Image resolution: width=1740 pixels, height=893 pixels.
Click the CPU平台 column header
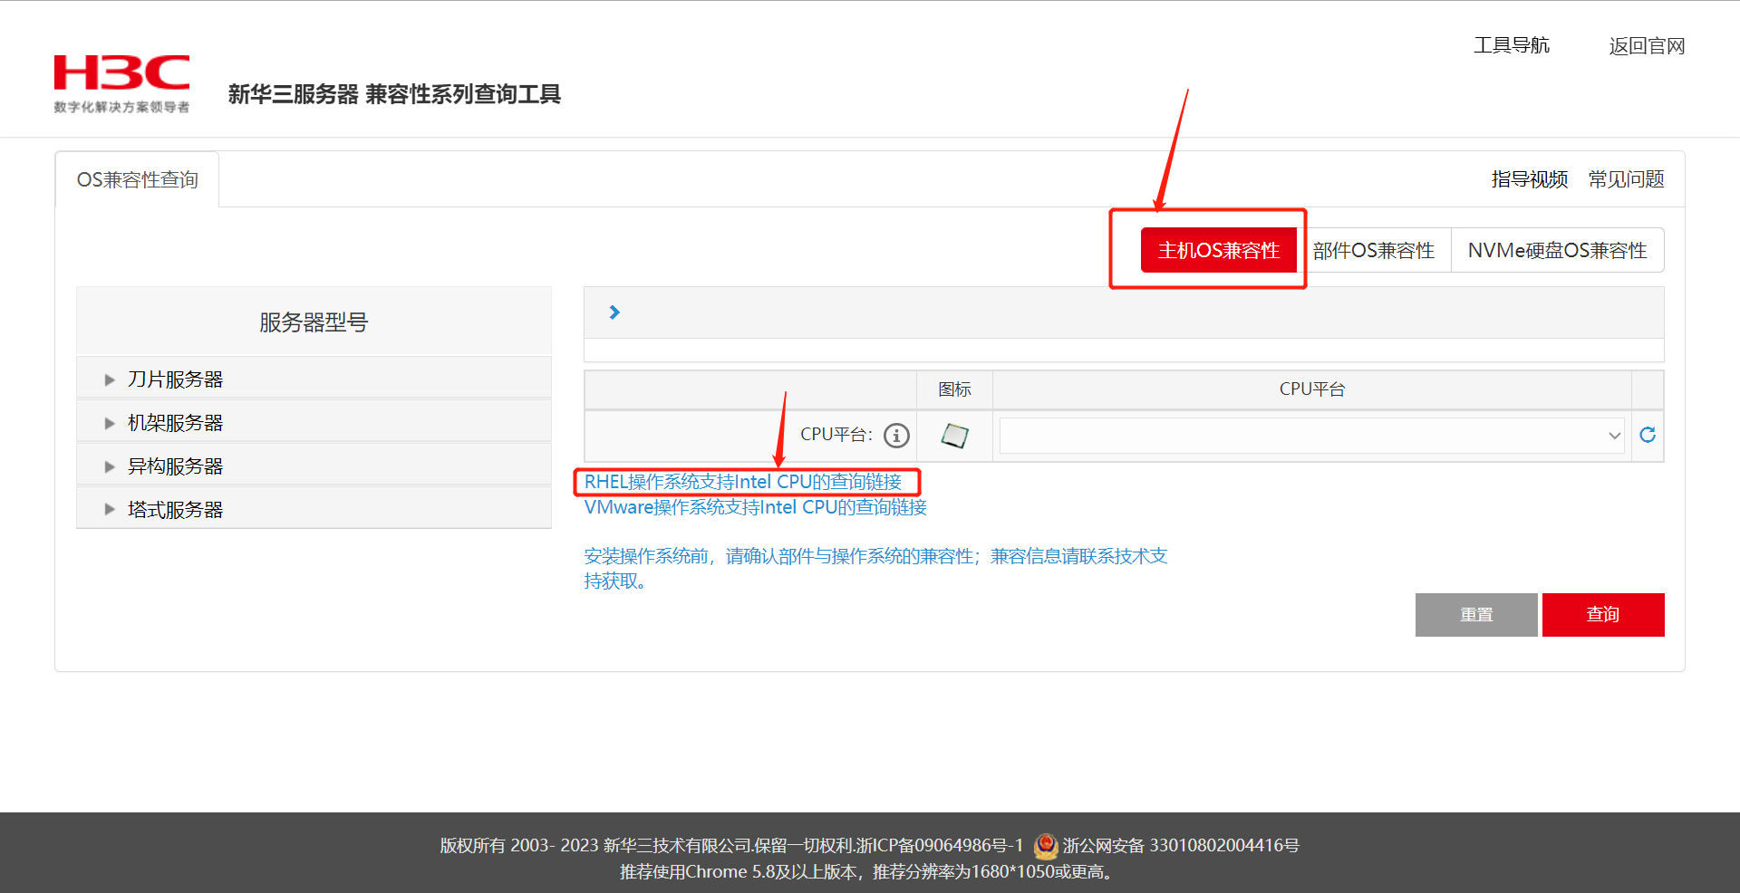click(x=1311, y=389)
